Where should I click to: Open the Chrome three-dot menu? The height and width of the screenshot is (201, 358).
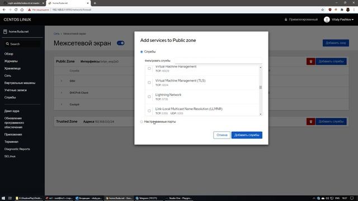(x=354, y=10)
